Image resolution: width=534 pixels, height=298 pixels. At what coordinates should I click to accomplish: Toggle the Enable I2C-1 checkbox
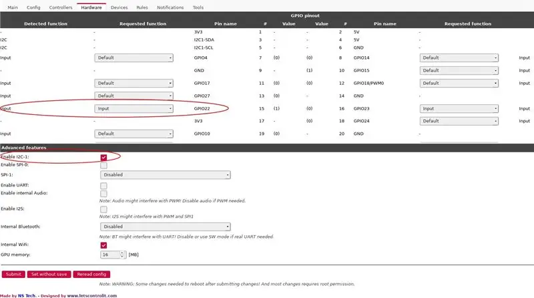[x=104, y=157]
